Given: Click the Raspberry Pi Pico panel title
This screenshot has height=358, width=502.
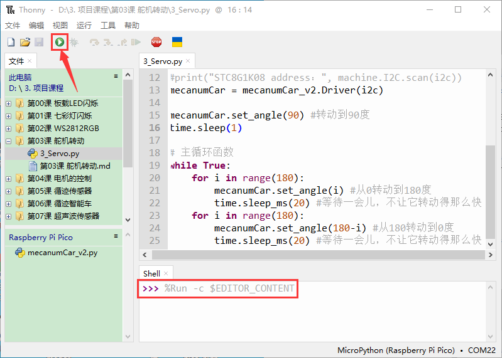Looking at the screenshot, I should 41,238.
